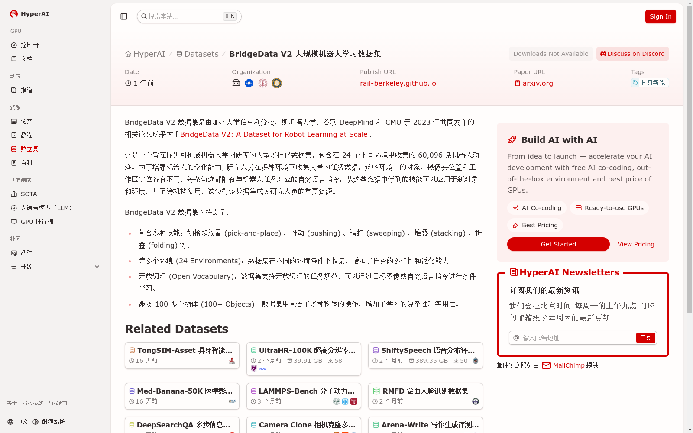
Task: Click the blue organization logo
Action: tap(249, 83)
